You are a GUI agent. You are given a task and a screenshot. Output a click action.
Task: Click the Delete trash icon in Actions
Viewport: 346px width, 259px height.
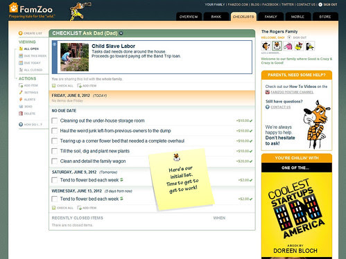[21, 114]
